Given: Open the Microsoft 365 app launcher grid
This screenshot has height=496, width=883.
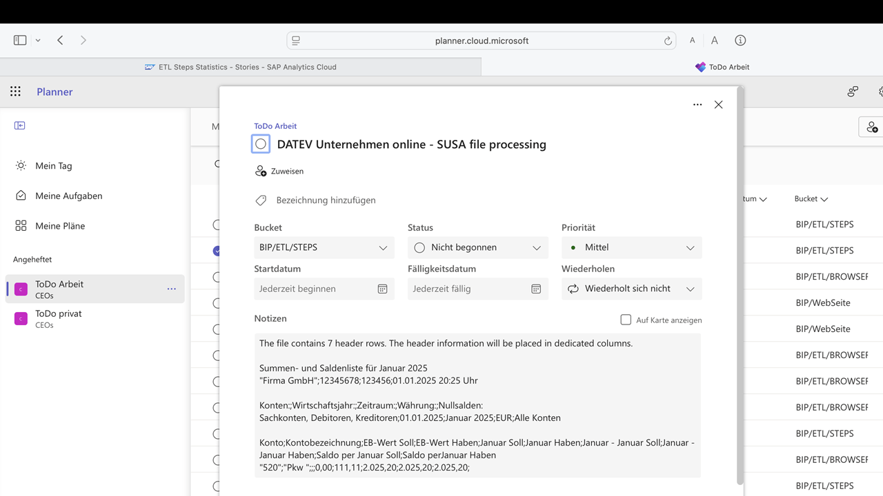Looking at the screenshot, I should pos(15,91).
